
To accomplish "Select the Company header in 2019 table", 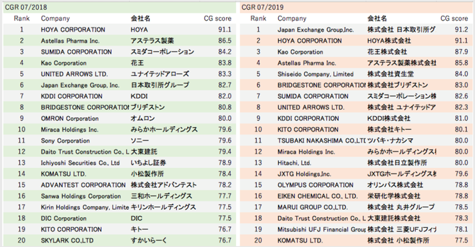I will [292, 19].
